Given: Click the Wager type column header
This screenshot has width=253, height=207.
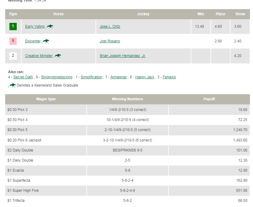Looking at the screenshot, I should tap(46, 99).
